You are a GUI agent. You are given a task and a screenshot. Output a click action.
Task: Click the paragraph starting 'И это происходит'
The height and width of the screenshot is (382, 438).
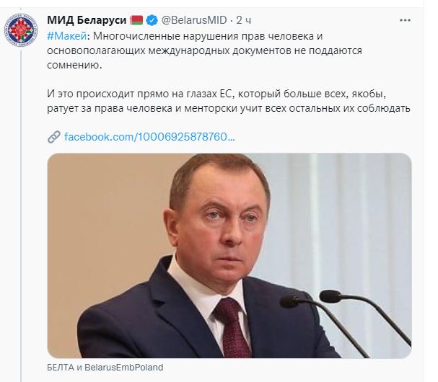pos(230,101)
